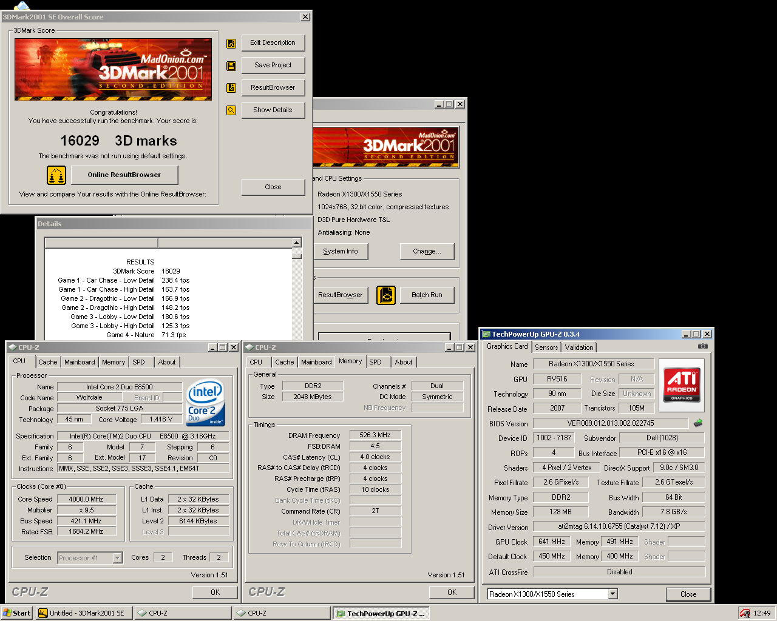This screenshot has width=777, height=621.
Task: Open ResultBrowser from the score window
Action: click(x=273, y=88)
